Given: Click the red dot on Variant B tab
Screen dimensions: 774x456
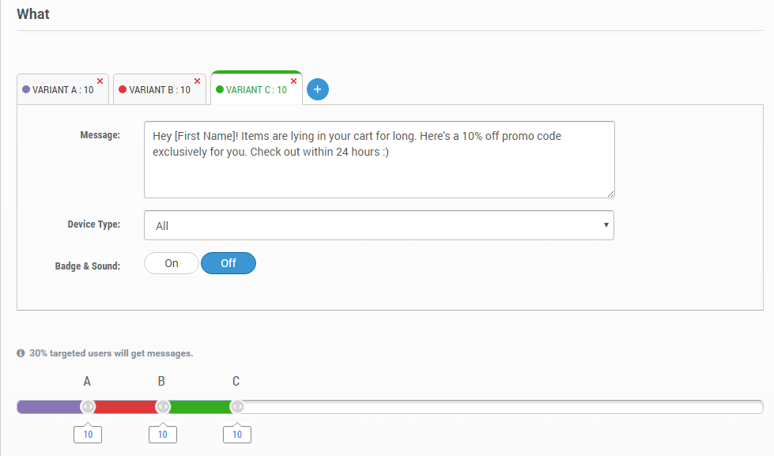Looking at the screenshot, I should 123,90.
